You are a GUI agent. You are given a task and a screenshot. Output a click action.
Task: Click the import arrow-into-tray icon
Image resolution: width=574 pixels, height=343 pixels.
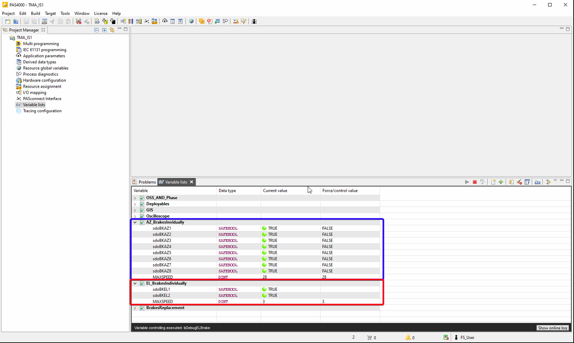point(538,182)
